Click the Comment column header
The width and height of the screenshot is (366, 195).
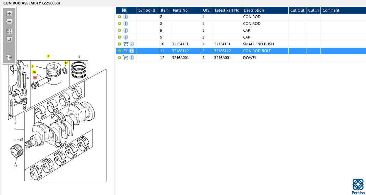click(343, 10)
